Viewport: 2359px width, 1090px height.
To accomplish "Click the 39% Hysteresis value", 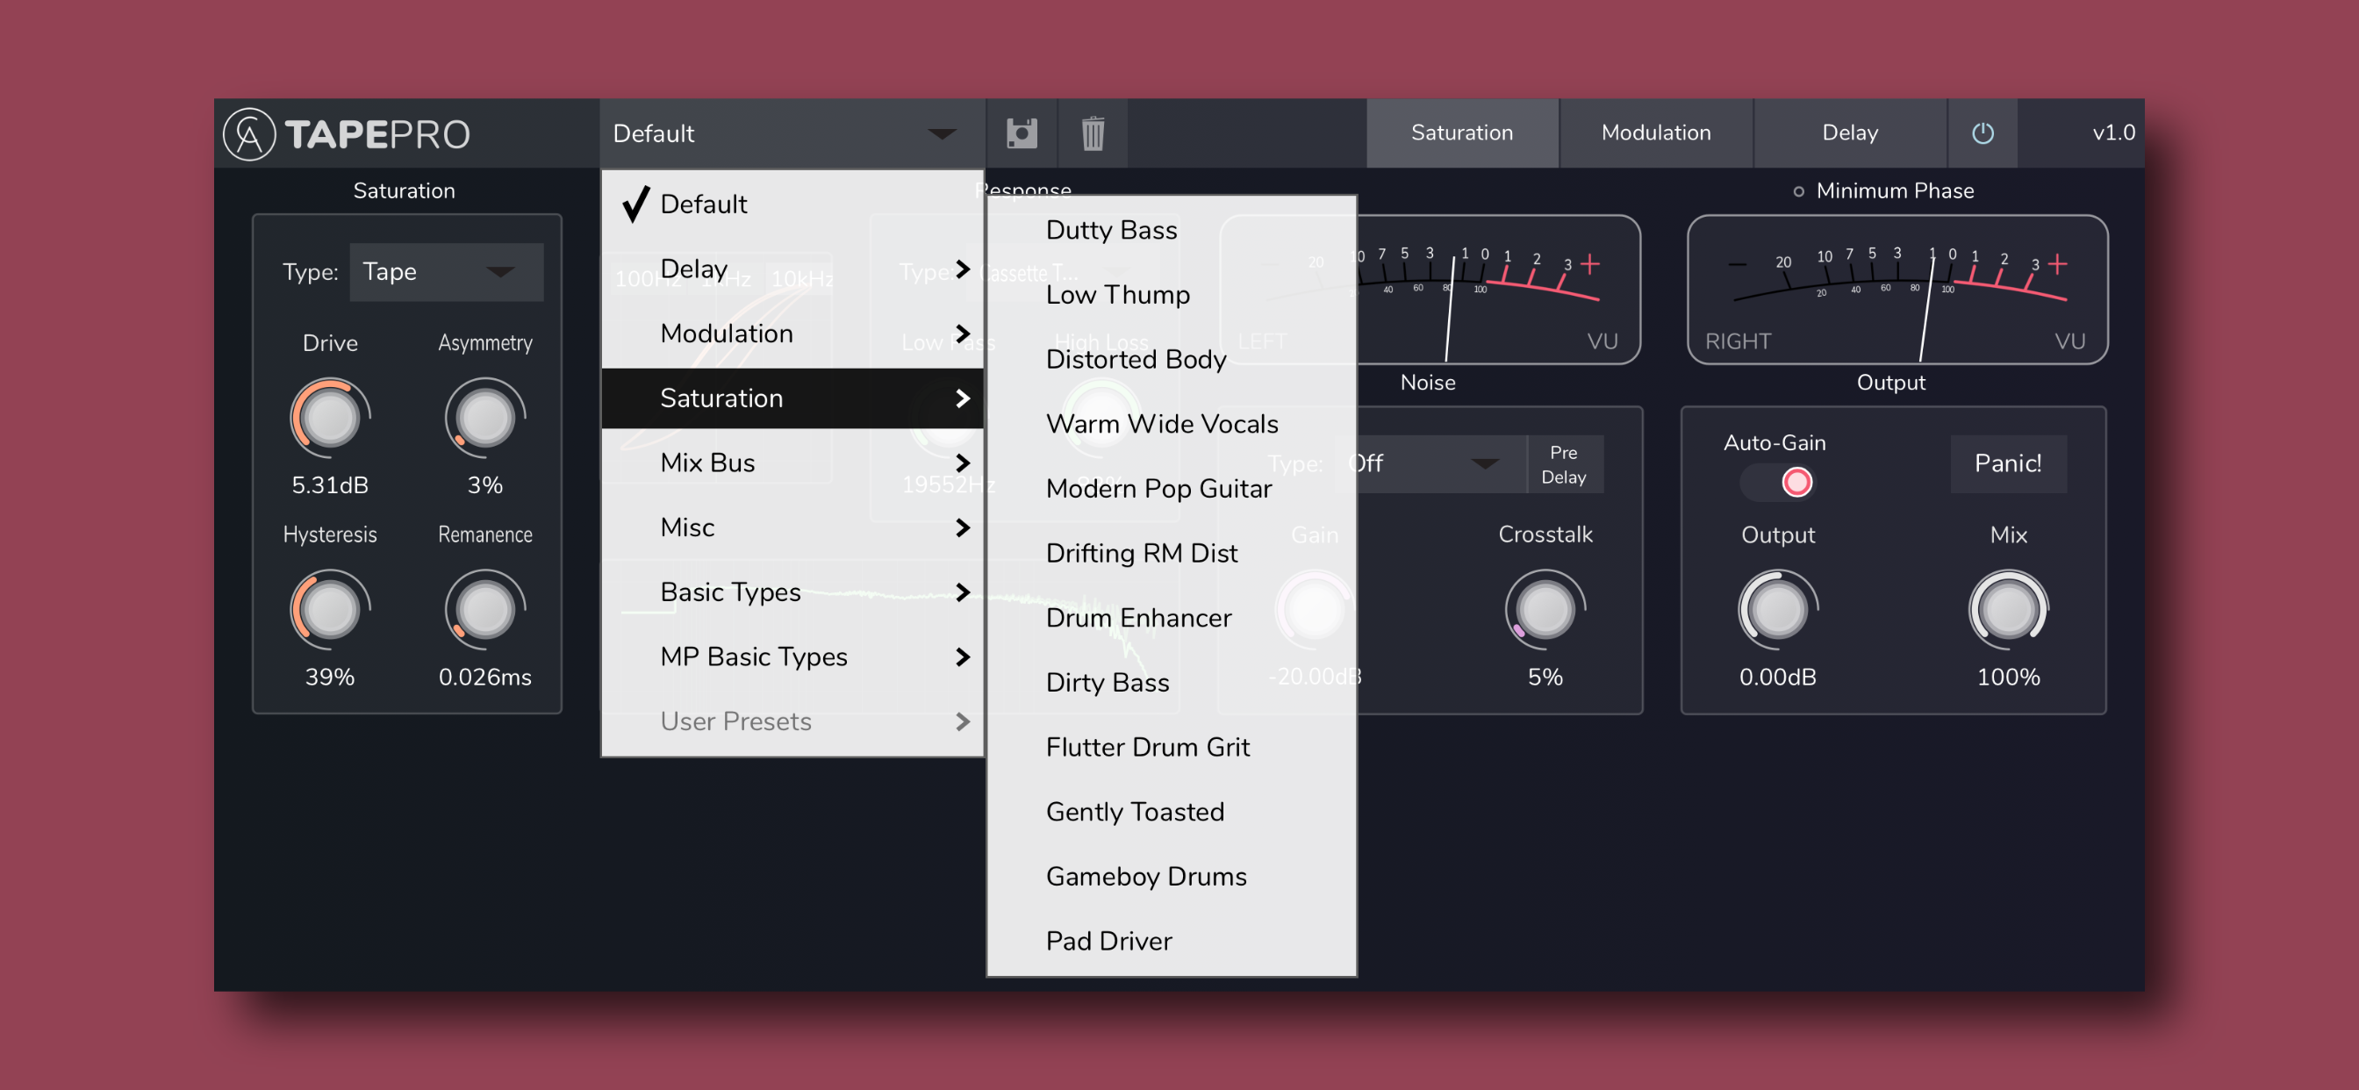I will tap(330, 678).
